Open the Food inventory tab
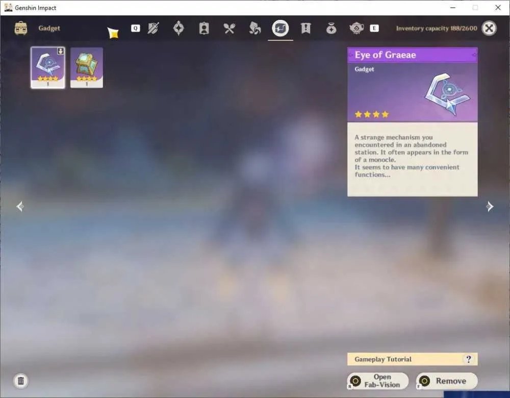 (x=229, y=29)
